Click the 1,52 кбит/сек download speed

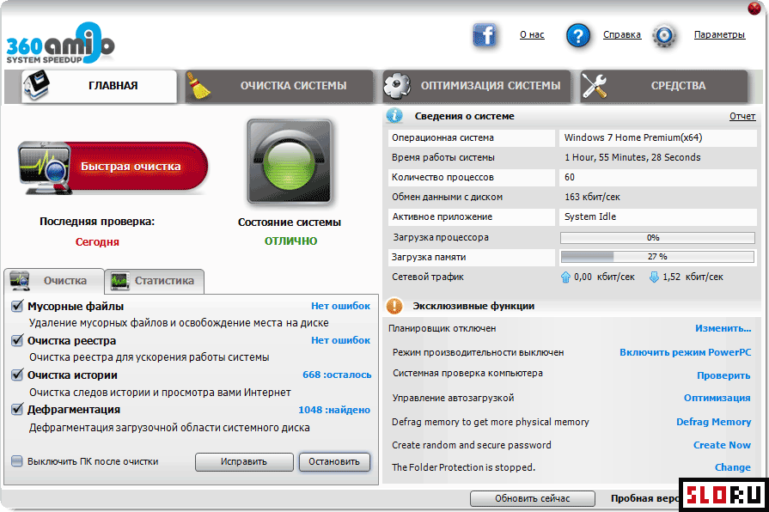[693, 277]
